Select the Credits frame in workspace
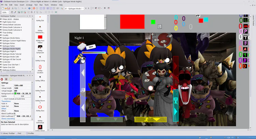This screenshot has height=139, width=256. coord(5,35)
